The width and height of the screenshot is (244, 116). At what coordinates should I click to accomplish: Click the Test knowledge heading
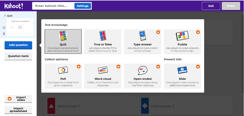[x=56, y=25]
